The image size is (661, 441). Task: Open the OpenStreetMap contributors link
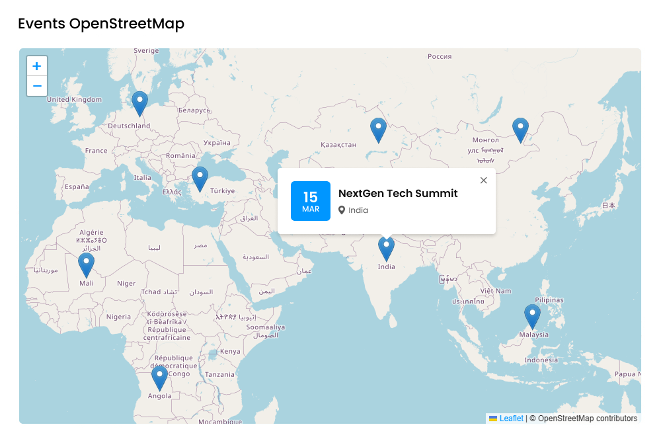588,418
